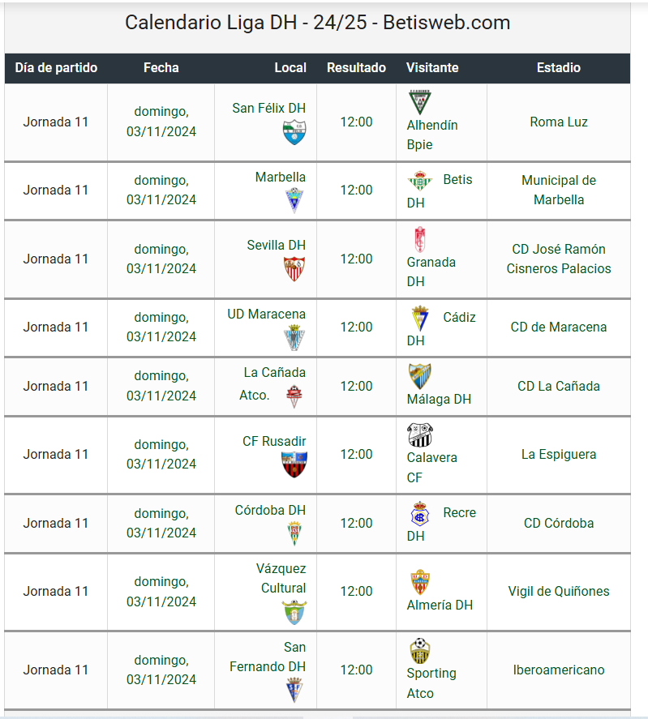The width and height of the screenshot is (648, 719).
Task: Click the Cádiz DH yellow crest
Action: (419, 319)
